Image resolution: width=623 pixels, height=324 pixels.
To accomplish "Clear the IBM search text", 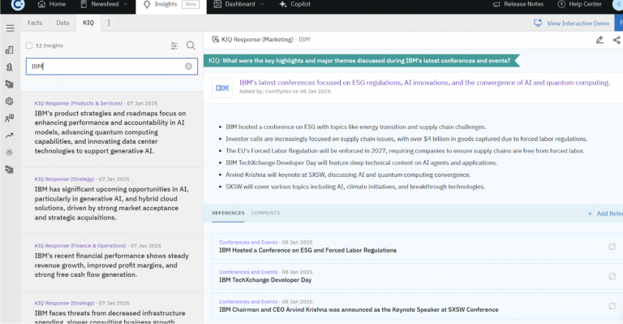I will coord(188,67).
